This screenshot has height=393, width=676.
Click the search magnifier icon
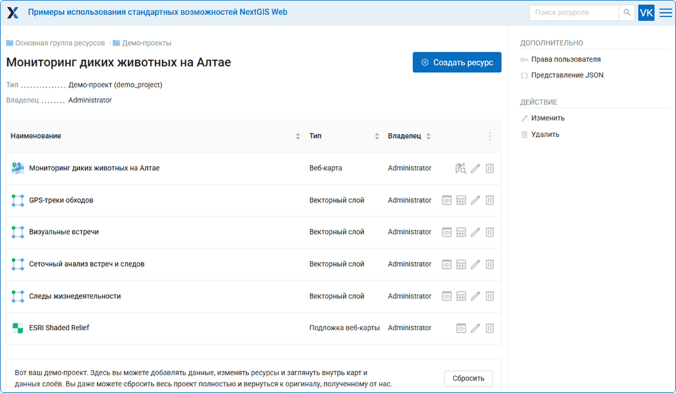(627, 13)
